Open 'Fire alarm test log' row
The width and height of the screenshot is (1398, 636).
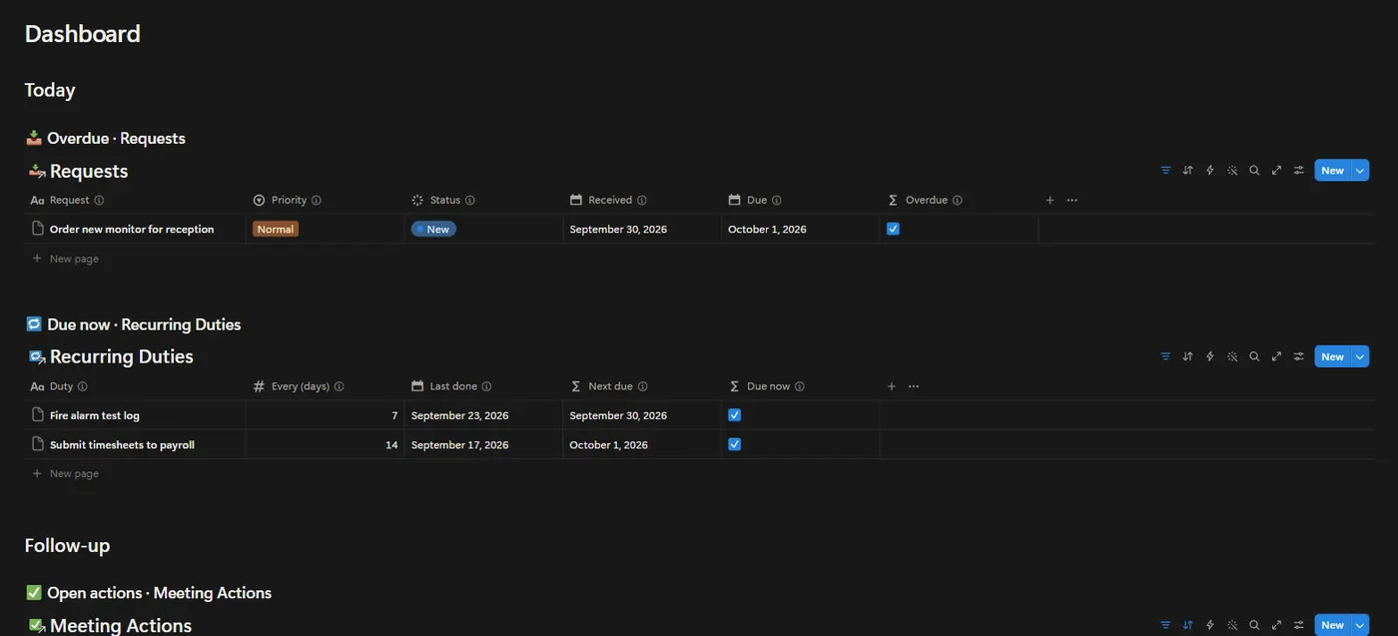(95, 415)
